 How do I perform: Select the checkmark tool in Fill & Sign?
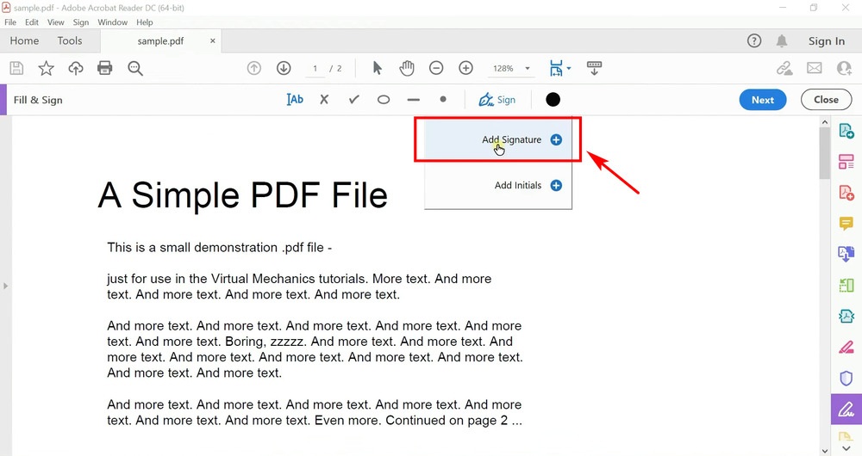[353, 100]
